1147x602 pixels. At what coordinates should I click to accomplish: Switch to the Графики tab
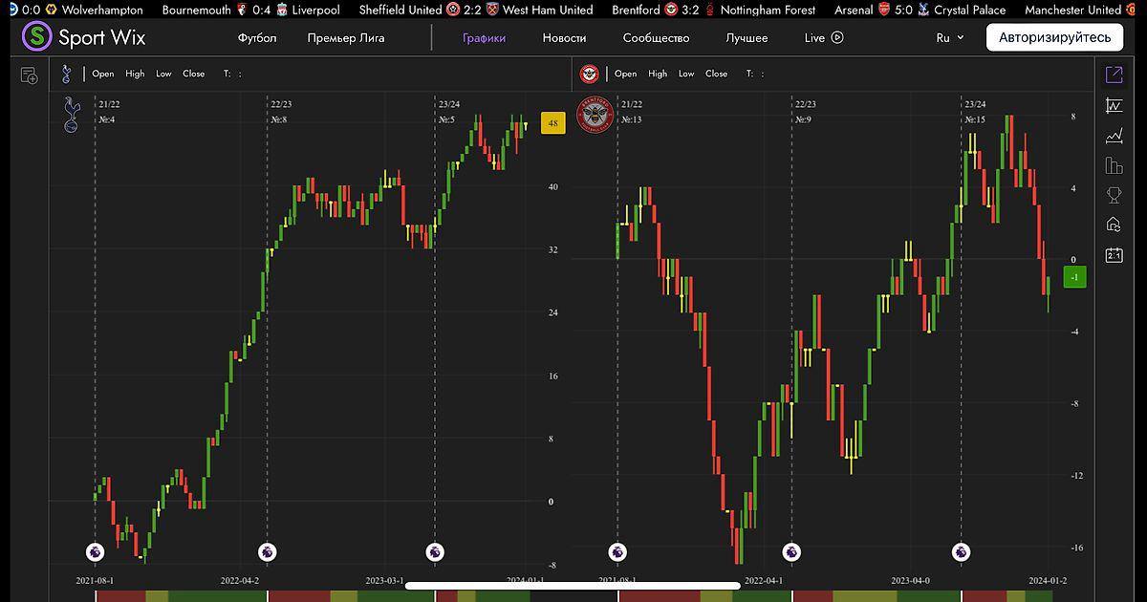(484, 38)
